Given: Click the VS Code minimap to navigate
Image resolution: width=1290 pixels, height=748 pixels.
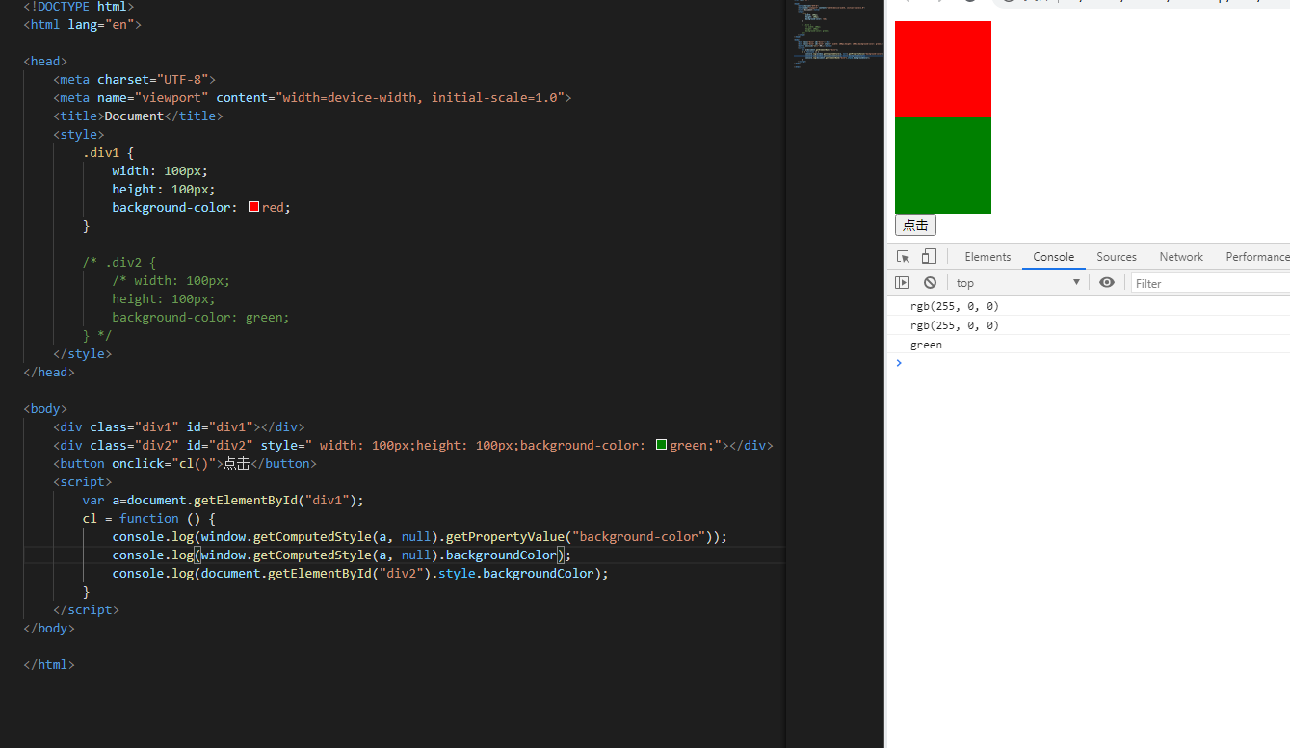Looking at the screenshot, I should 837,34.
